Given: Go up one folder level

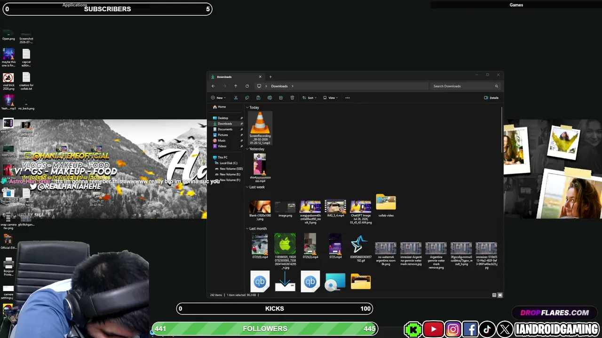Looking at the screenshot, I should [236, 86].
